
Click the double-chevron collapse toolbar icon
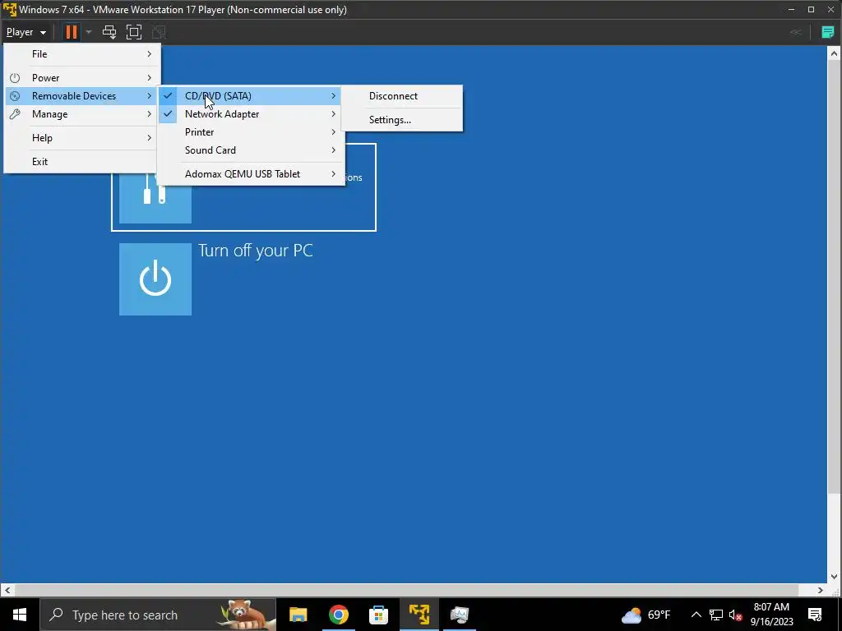796,32
